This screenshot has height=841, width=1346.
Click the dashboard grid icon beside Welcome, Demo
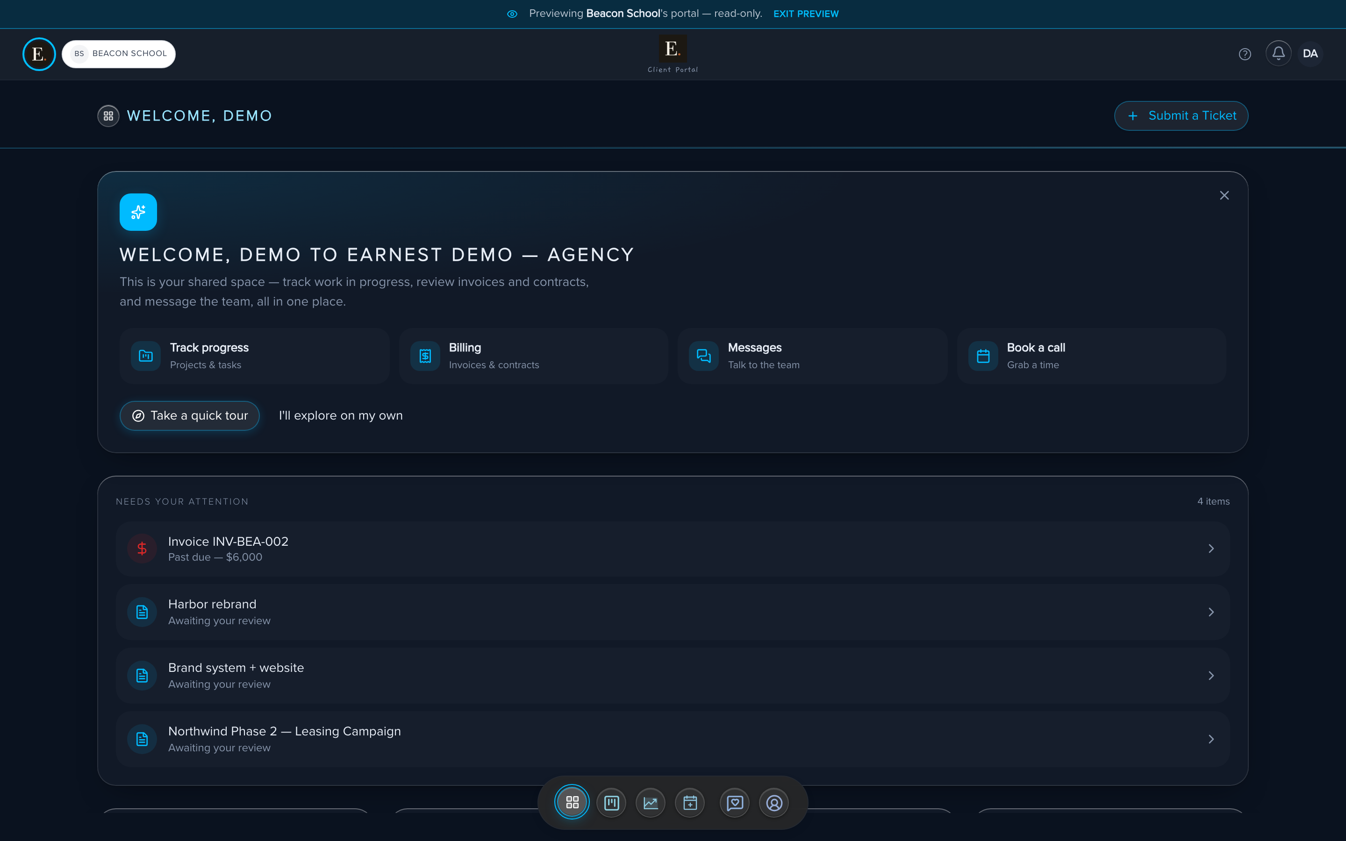point(108,116)
